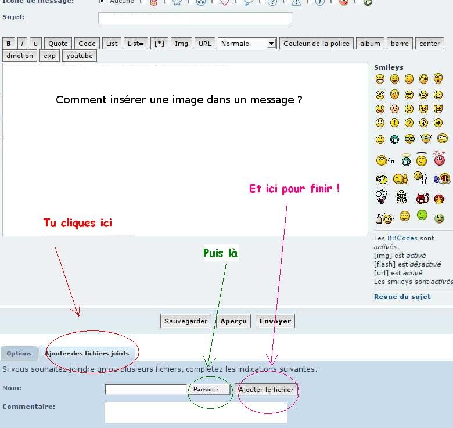Insert the whistling music notes smiley

pyautogui.click(x=385, y=160)
